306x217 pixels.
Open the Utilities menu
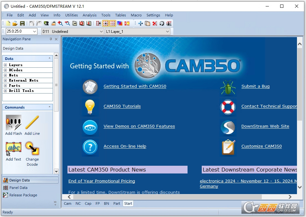tap(71, 15)
